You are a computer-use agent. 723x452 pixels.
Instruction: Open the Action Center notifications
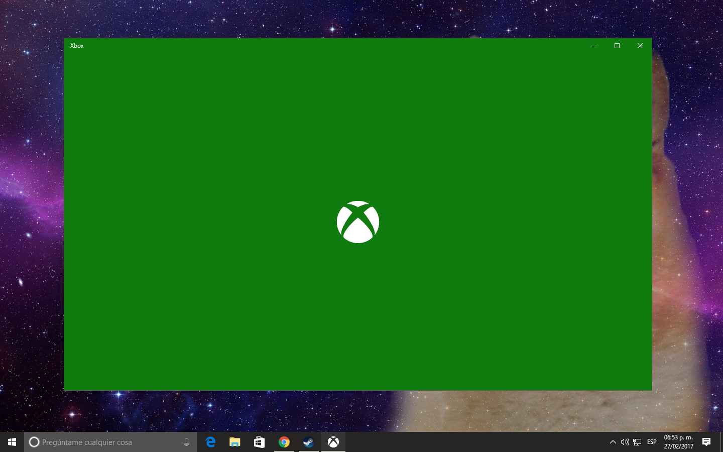point(706,442)
